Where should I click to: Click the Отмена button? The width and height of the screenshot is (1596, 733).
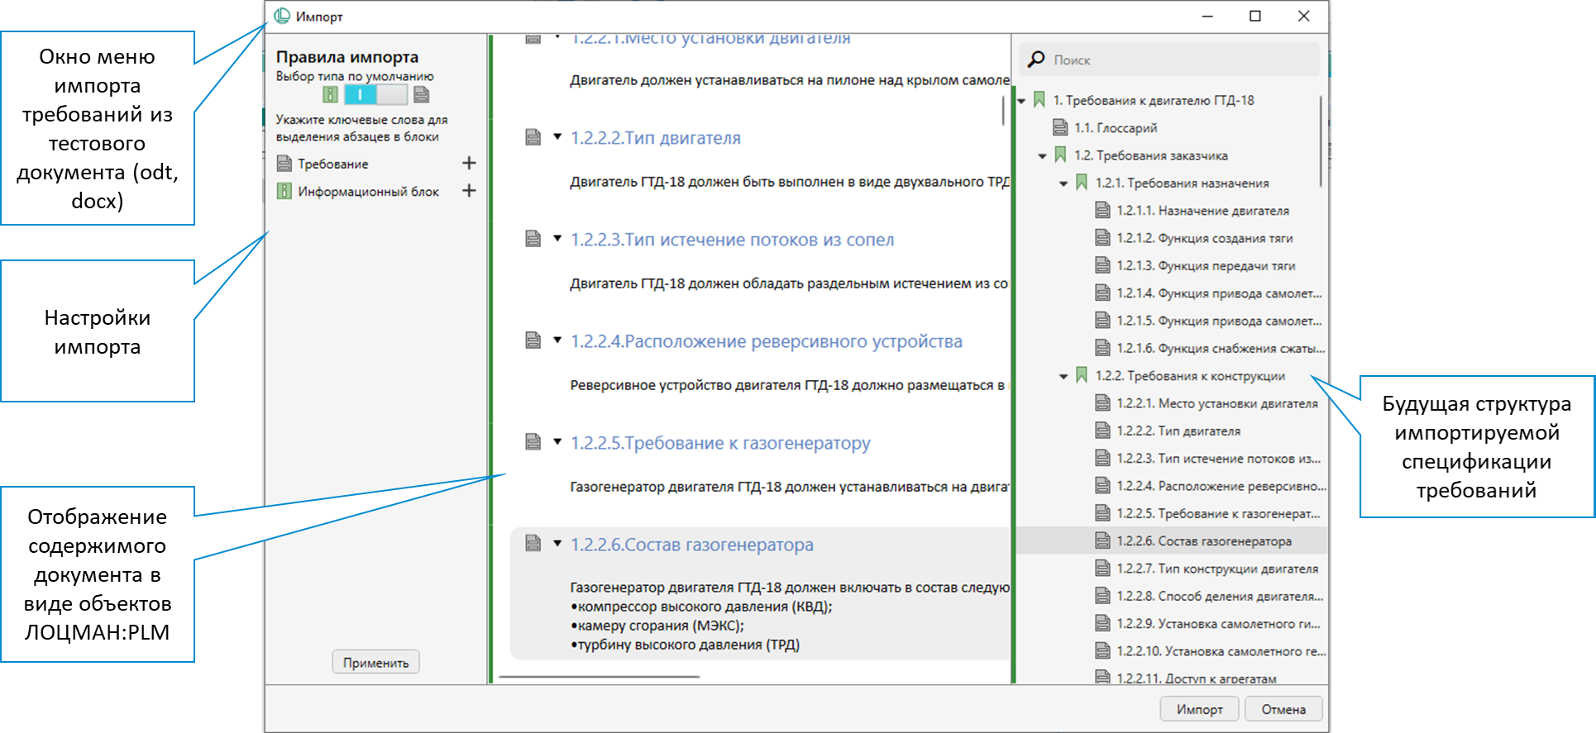tap(1283, 709)
